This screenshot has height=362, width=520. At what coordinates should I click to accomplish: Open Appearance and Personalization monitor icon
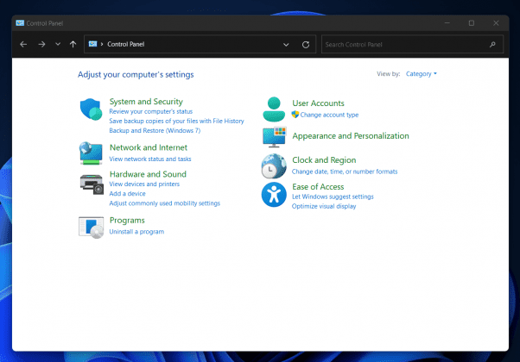coord(274,137)
